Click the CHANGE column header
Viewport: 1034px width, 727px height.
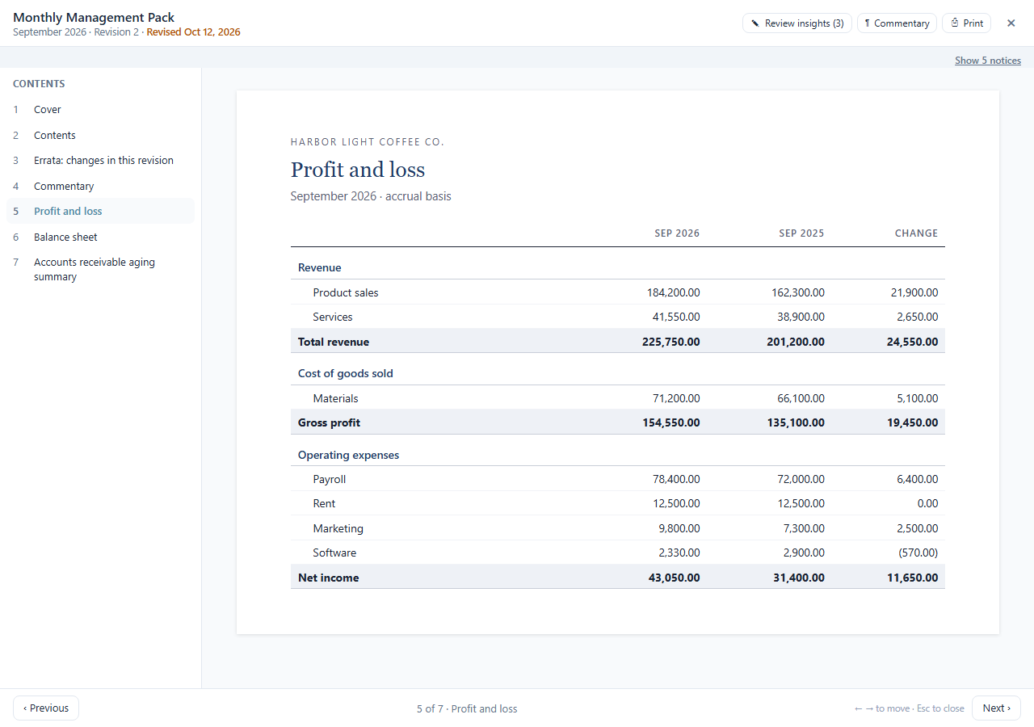coord(916,233)
